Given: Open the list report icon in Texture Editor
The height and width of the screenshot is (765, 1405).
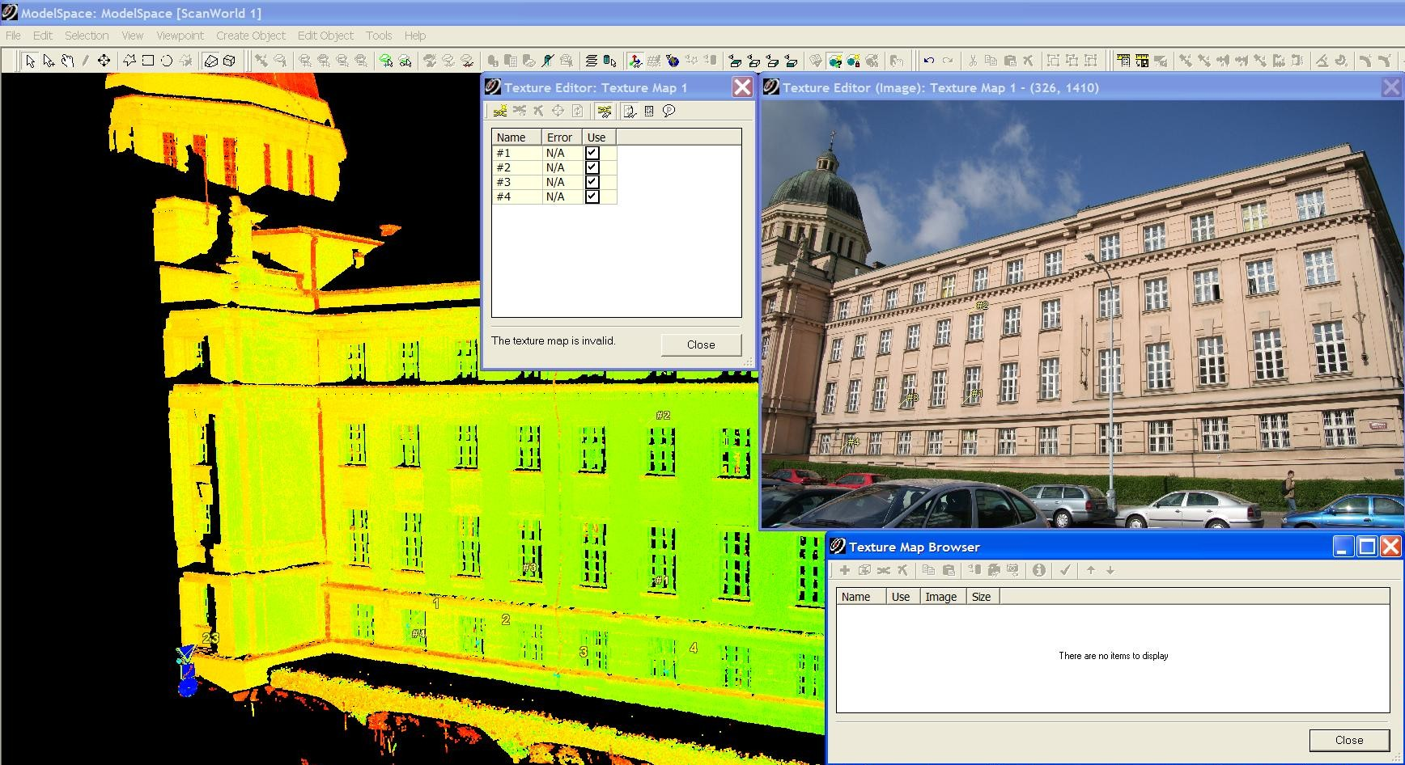Looking at the screenshot, I should point(649,112).
